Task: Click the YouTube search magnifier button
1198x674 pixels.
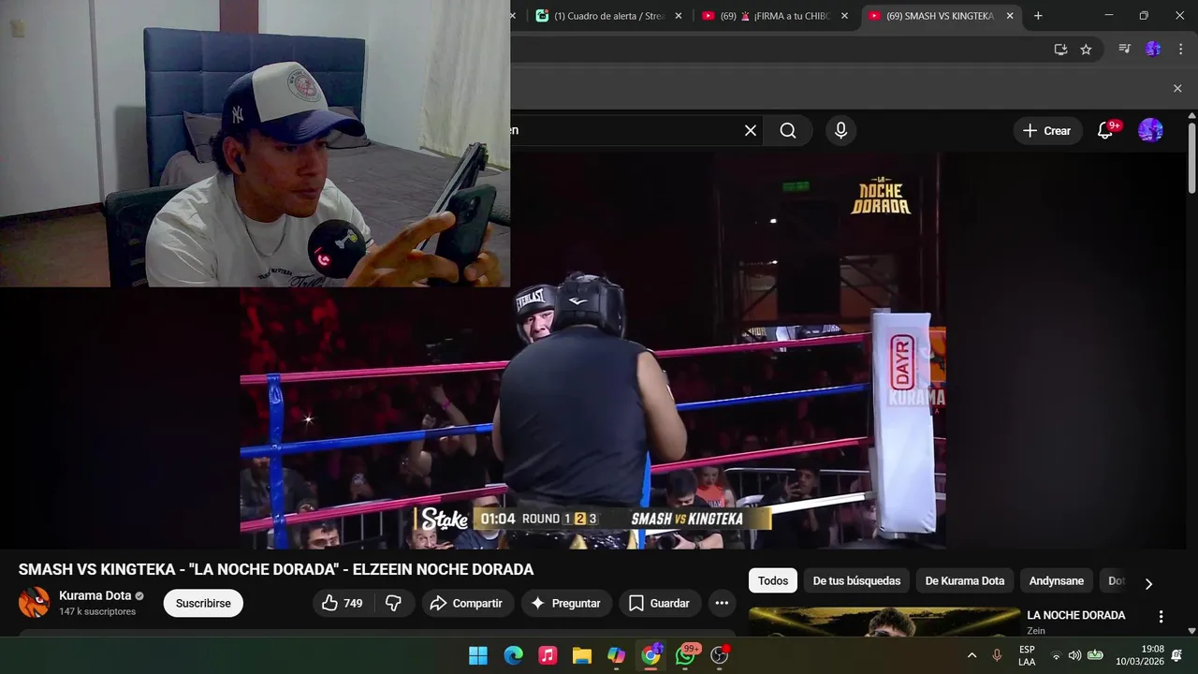Action: (x=788, y=131)
